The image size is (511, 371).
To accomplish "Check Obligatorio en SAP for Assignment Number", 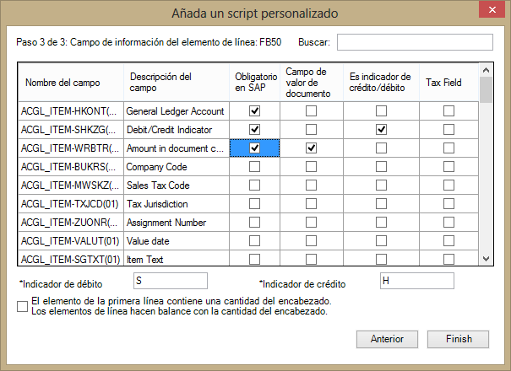I will click(254, 223).
